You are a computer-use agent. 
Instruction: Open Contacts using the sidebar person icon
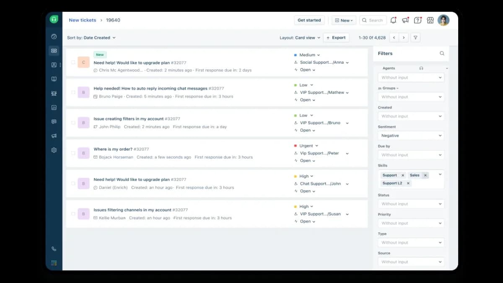[x=54, y=65]
